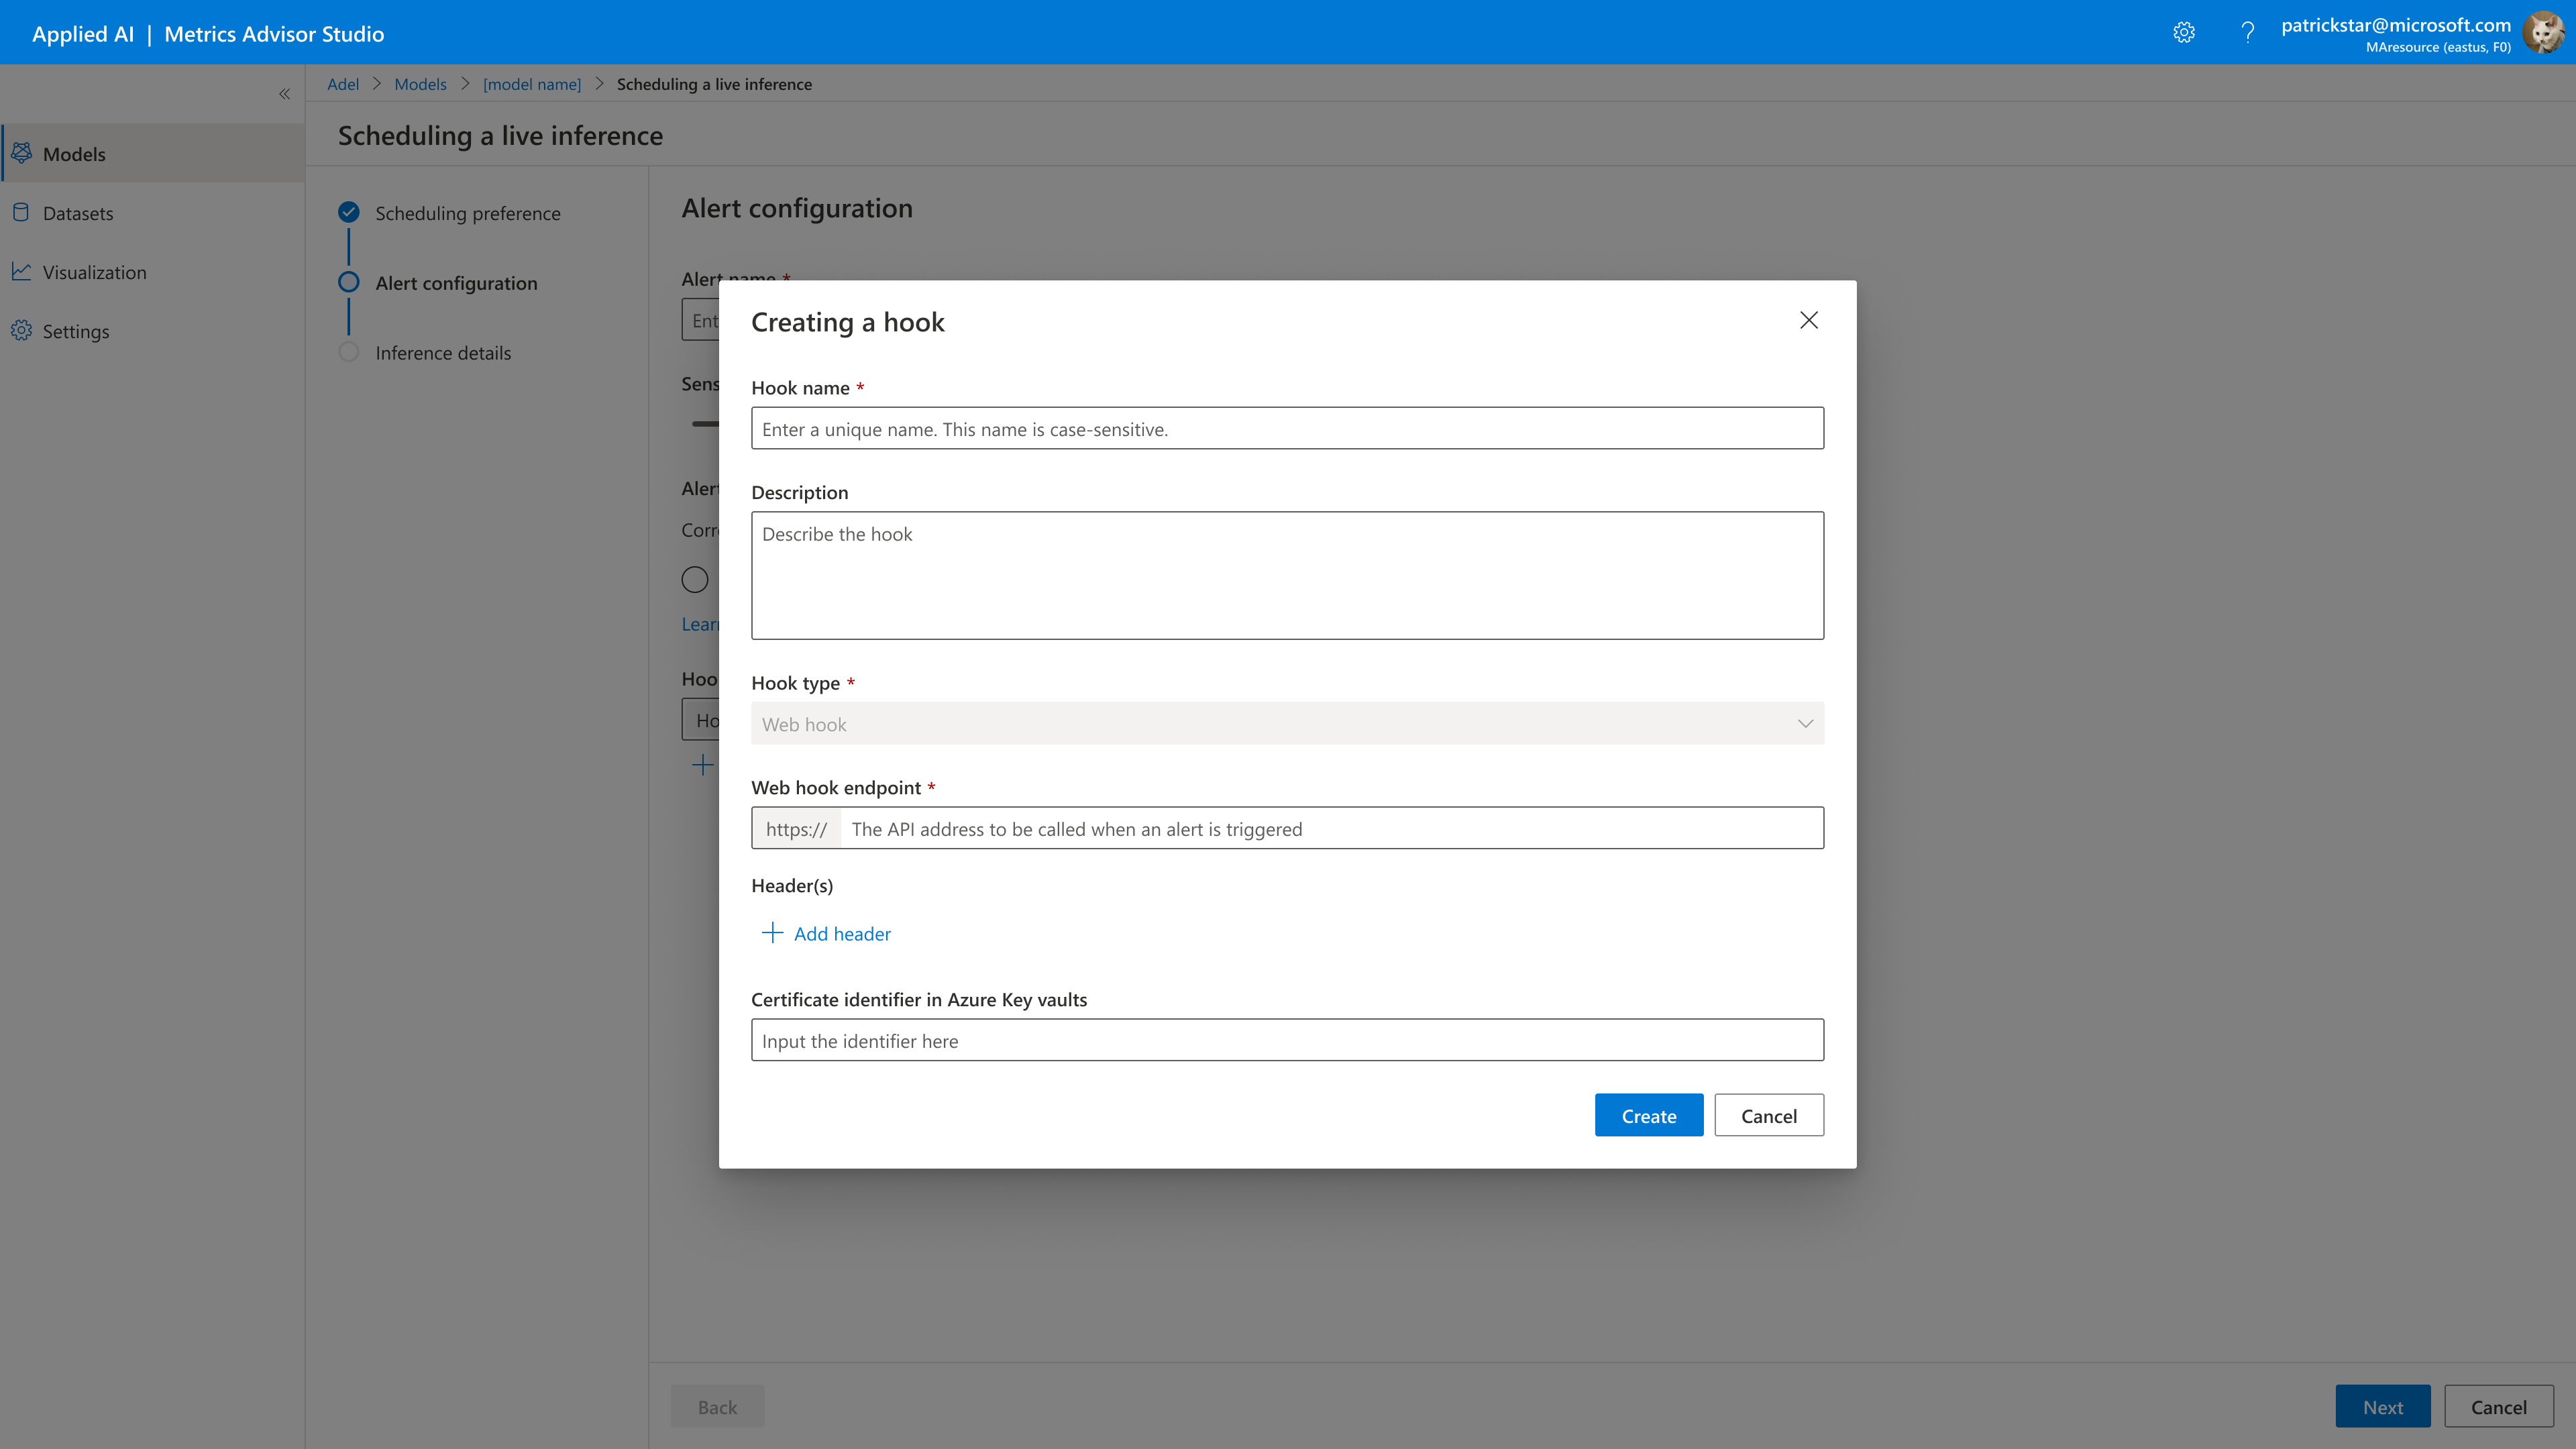Focus the Hook name input field
The width and height of the screenshot is (2576, 1449).
tap(1287, 429)
